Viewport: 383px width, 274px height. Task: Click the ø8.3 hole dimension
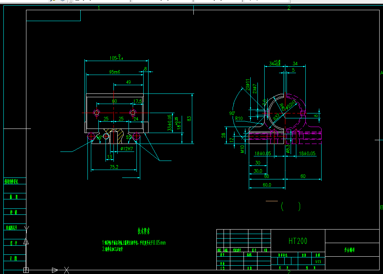(x=288, y=149)
